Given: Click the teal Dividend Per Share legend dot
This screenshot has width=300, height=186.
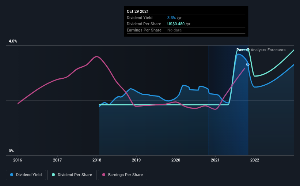Looking at the screenshot, I should [53, 175].
